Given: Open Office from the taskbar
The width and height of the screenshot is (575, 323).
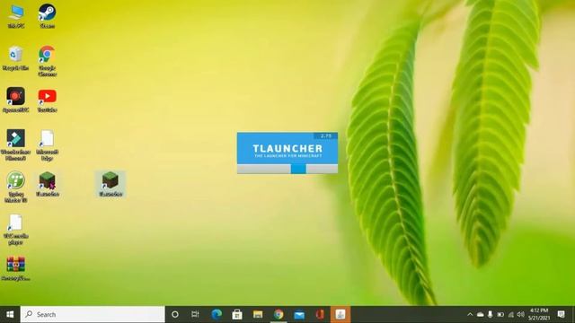Looking at the screenshot, I should click(x=320, y=314).
